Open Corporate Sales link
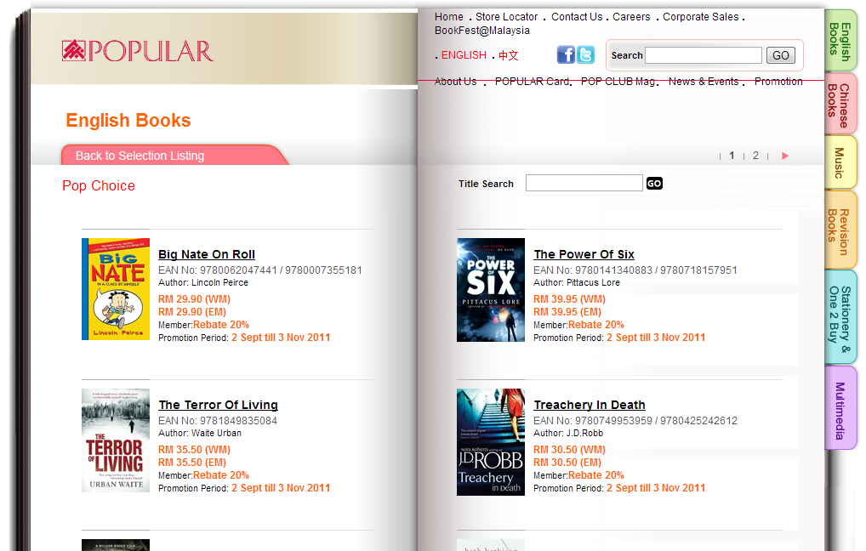The width and height of the screenshot is (866, 551). coord(700,16)
